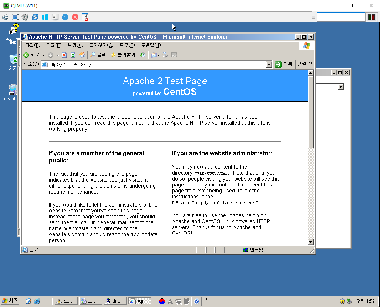Click the red-green pause indicator at top right
The width and height of the screenshot is (380, 307).
tap(371, 17)
